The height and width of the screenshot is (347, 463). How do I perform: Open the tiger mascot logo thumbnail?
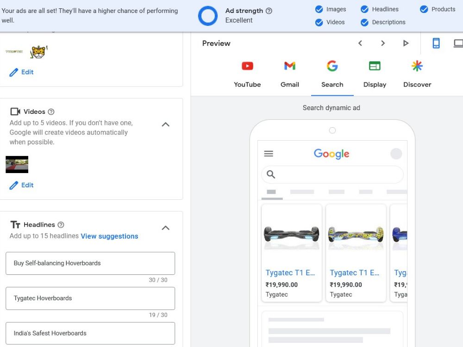pos(39,52)
